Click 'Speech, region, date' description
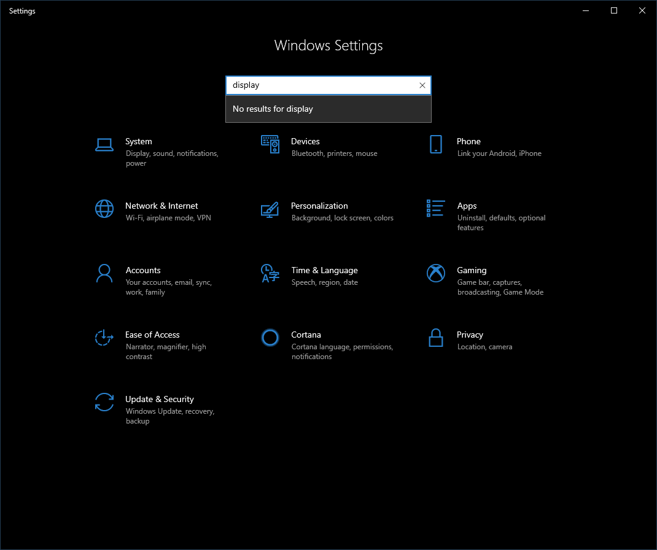The width and height of the screenshot is (657, 550). tap(325, 283)
